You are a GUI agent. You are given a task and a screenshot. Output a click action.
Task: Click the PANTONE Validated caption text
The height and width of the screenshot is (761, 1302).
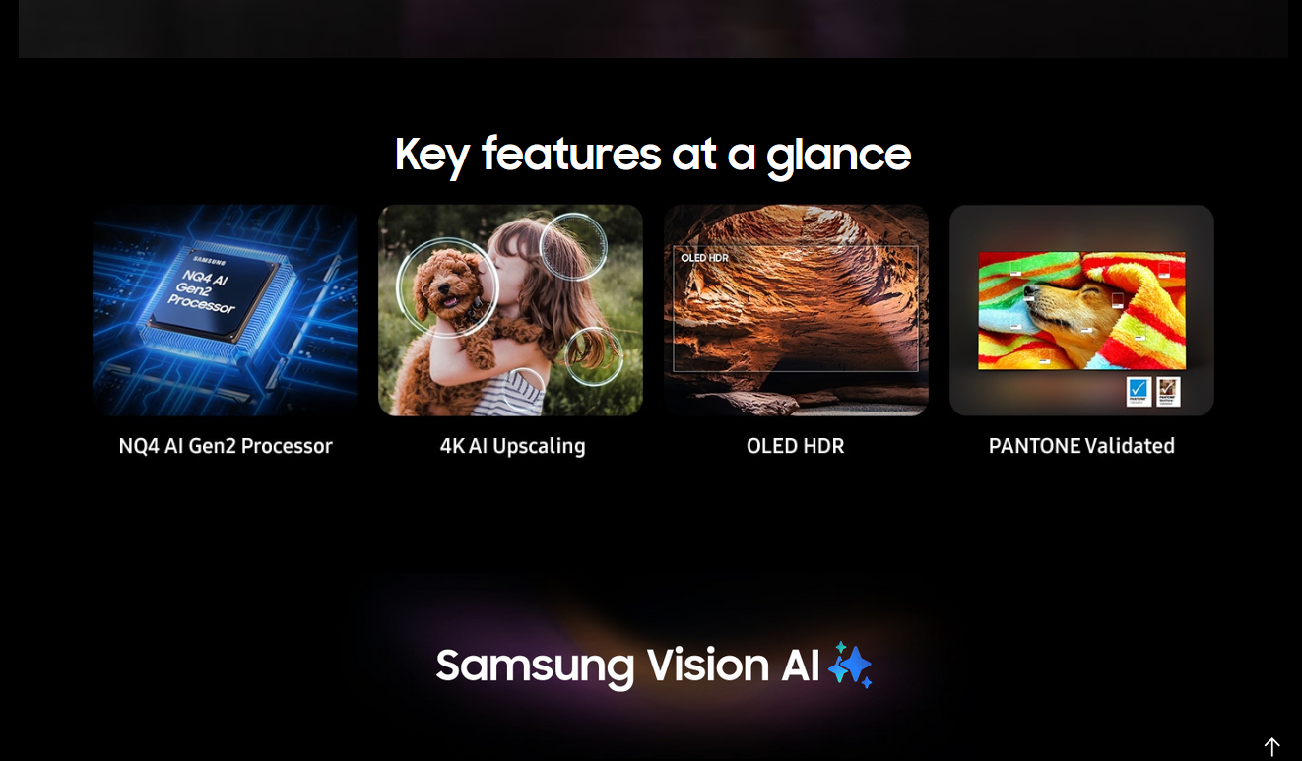[x=1081, y=446]
